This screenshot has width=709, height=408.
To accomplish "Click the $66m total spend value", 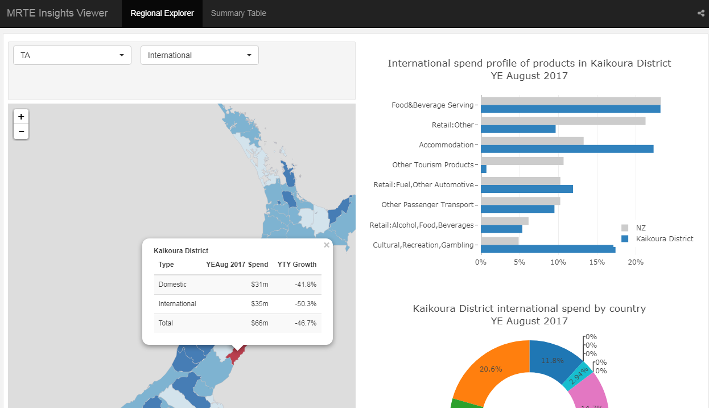I will 259,323.
